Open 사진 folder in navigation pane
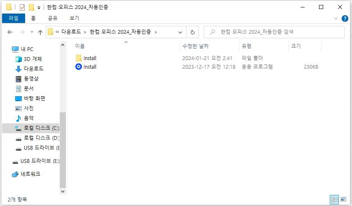 [29, 108]
